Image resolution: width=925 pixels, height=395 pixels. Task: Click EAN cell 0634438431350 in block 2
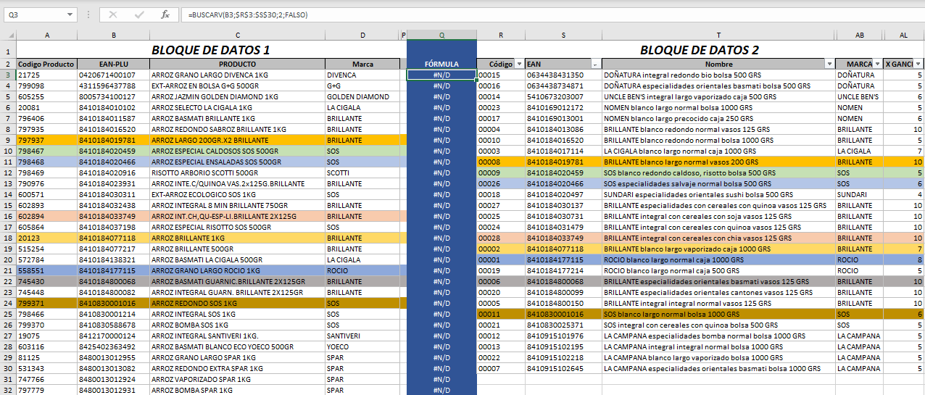563,75
